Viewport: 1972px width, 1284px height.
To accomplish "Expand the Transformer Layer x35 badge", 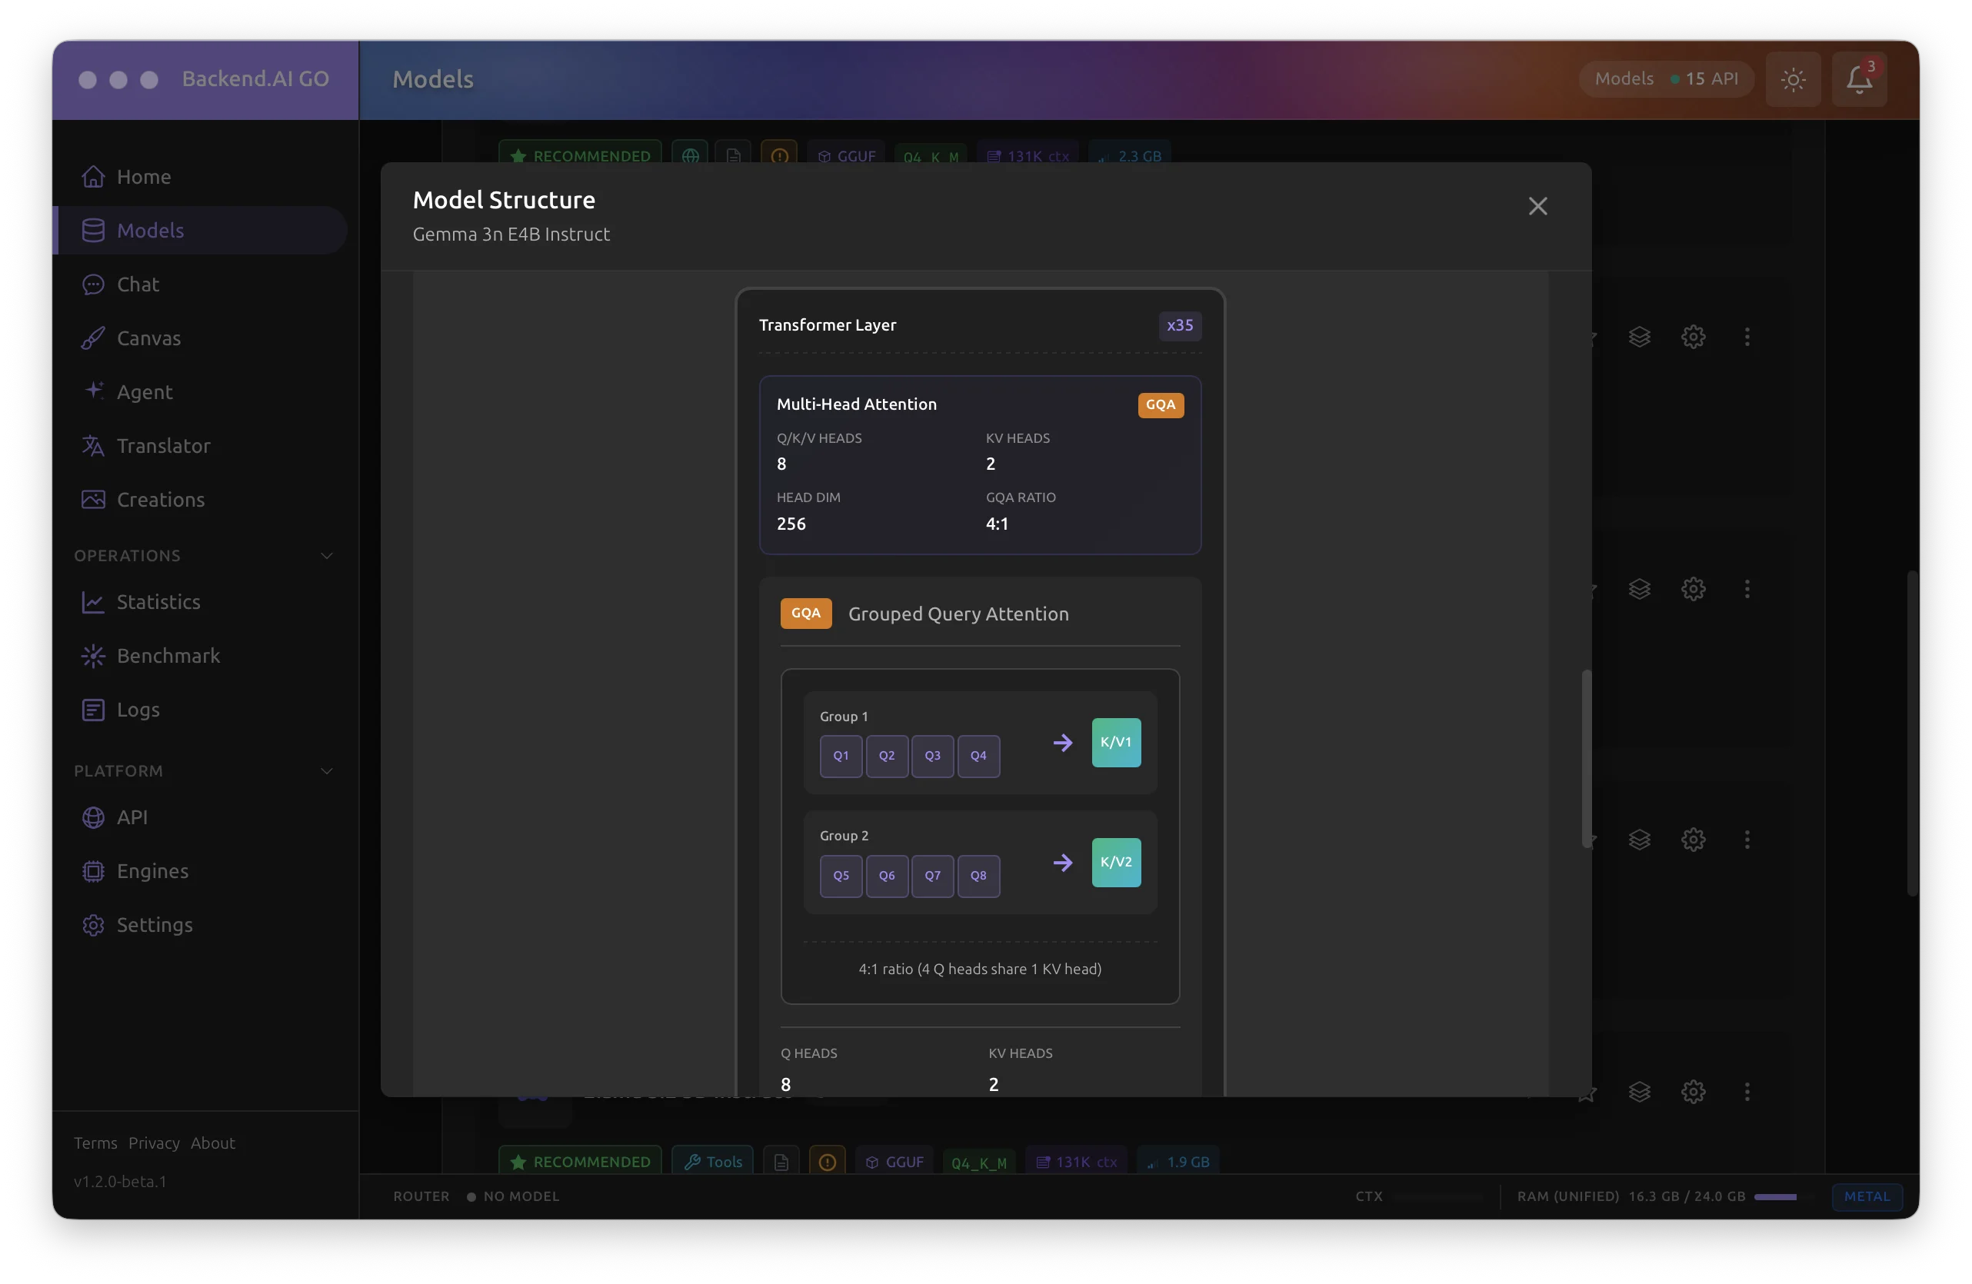I will 1179,325.
